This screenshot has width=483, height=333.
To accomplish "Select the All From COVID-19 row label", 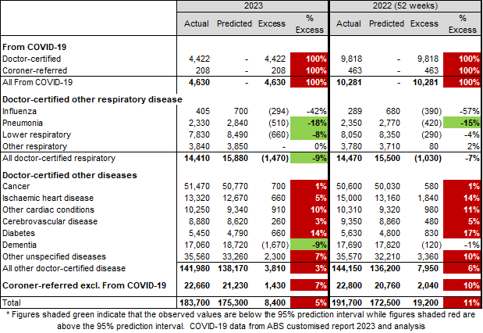I will pos(37,81).
